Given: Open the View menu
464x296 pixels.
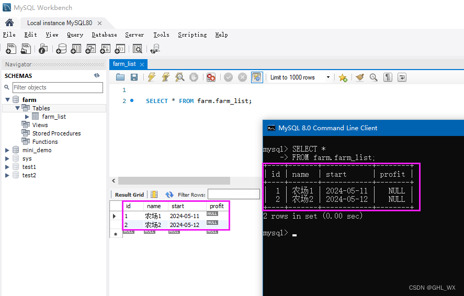Looking at the screenshot, I should (52, 35).
